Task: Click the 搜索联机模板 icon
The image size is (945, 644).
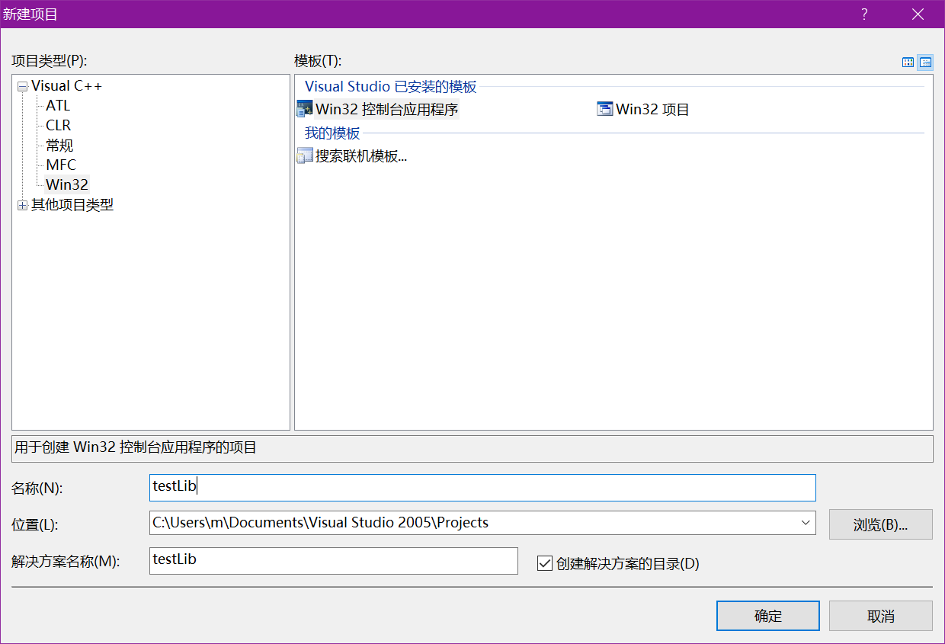Action: click(305, 157)
